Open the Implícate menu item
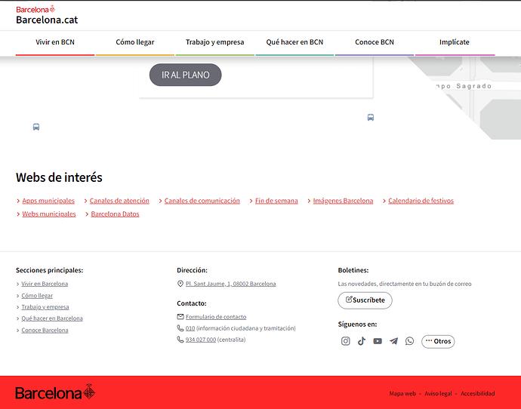Viewport: 521px width, 409px height. 454,42
